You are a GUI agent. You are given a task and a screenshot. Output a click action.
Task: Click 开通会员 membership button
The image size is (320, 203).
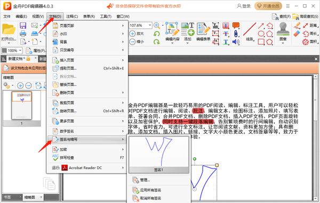[x=268, y=6]
